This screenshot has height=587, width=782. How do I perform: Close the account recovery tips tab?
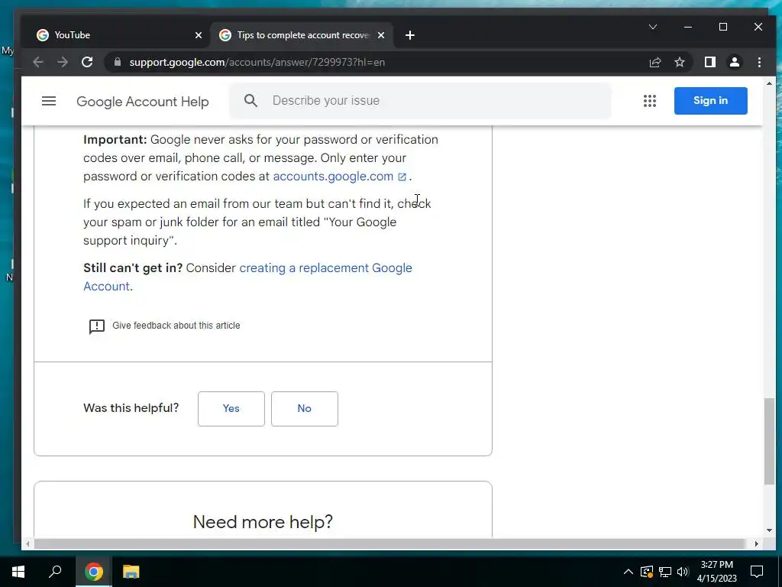[x=381, y=35]
